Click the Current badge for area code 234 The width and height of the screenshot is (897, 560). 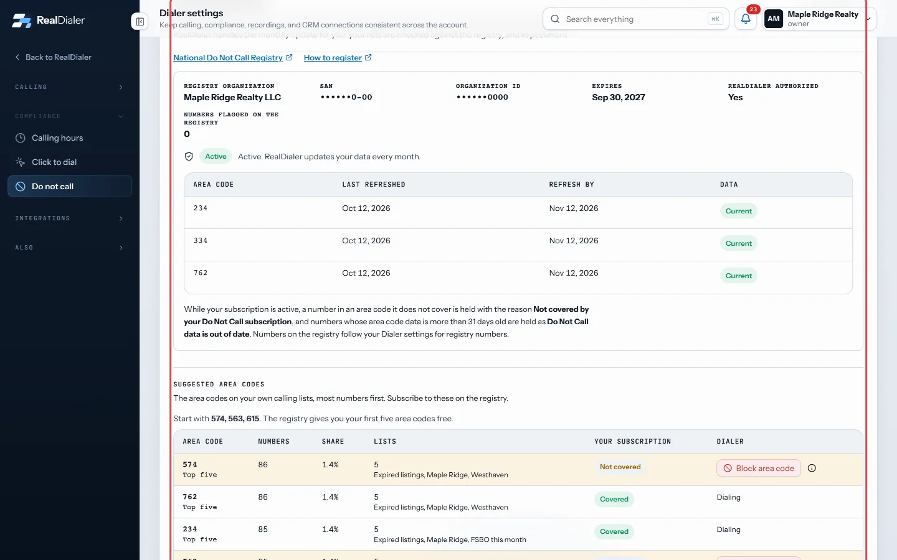click(x=739, y=212)
